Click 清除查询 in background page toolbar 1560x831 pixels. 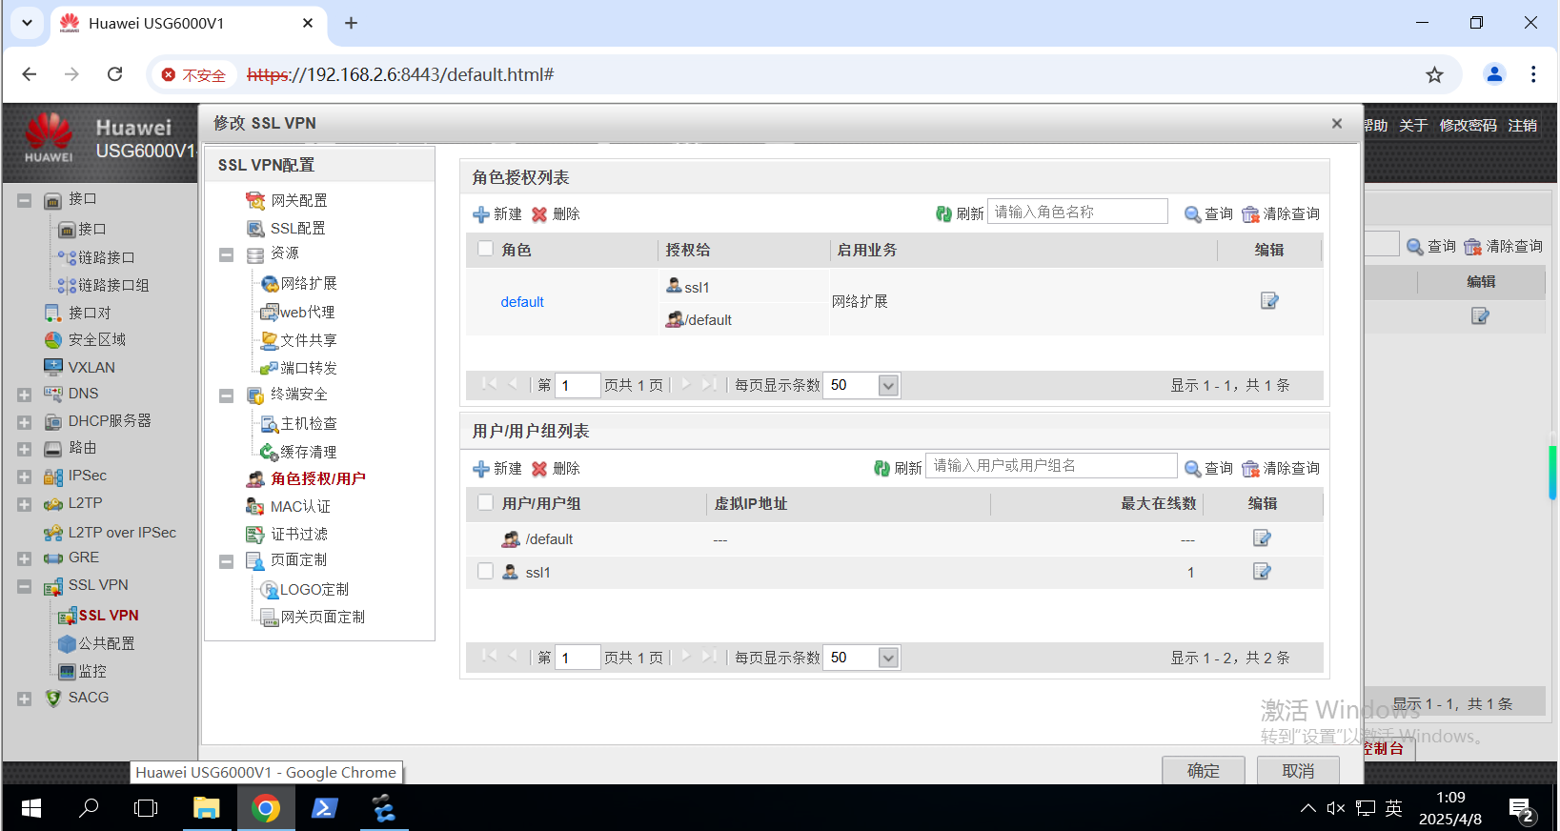click(x=1503, y=247)
